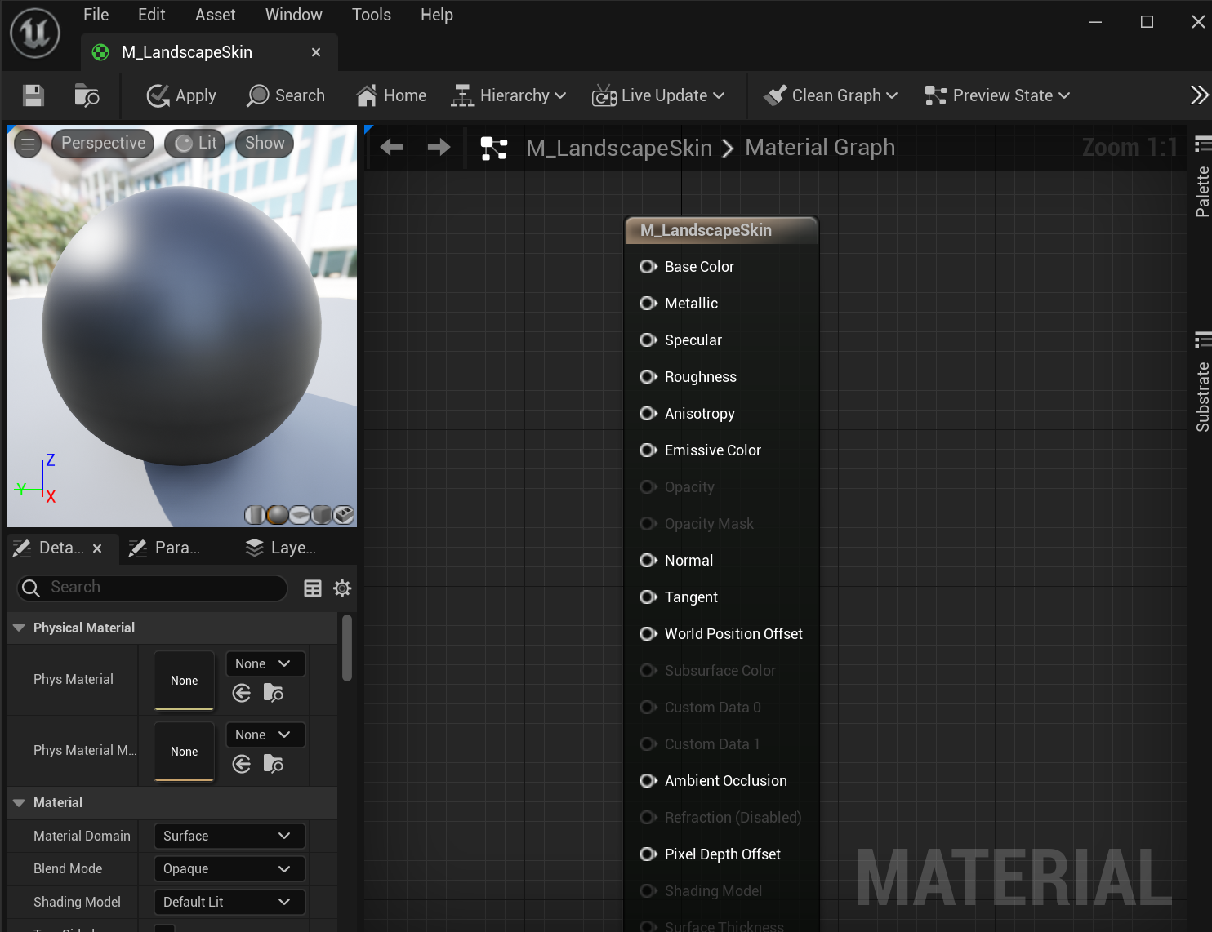Click the graph breadcrumb icon
Screen dimensions: 1212x932
pyautogui.click(x=494, y=148)
